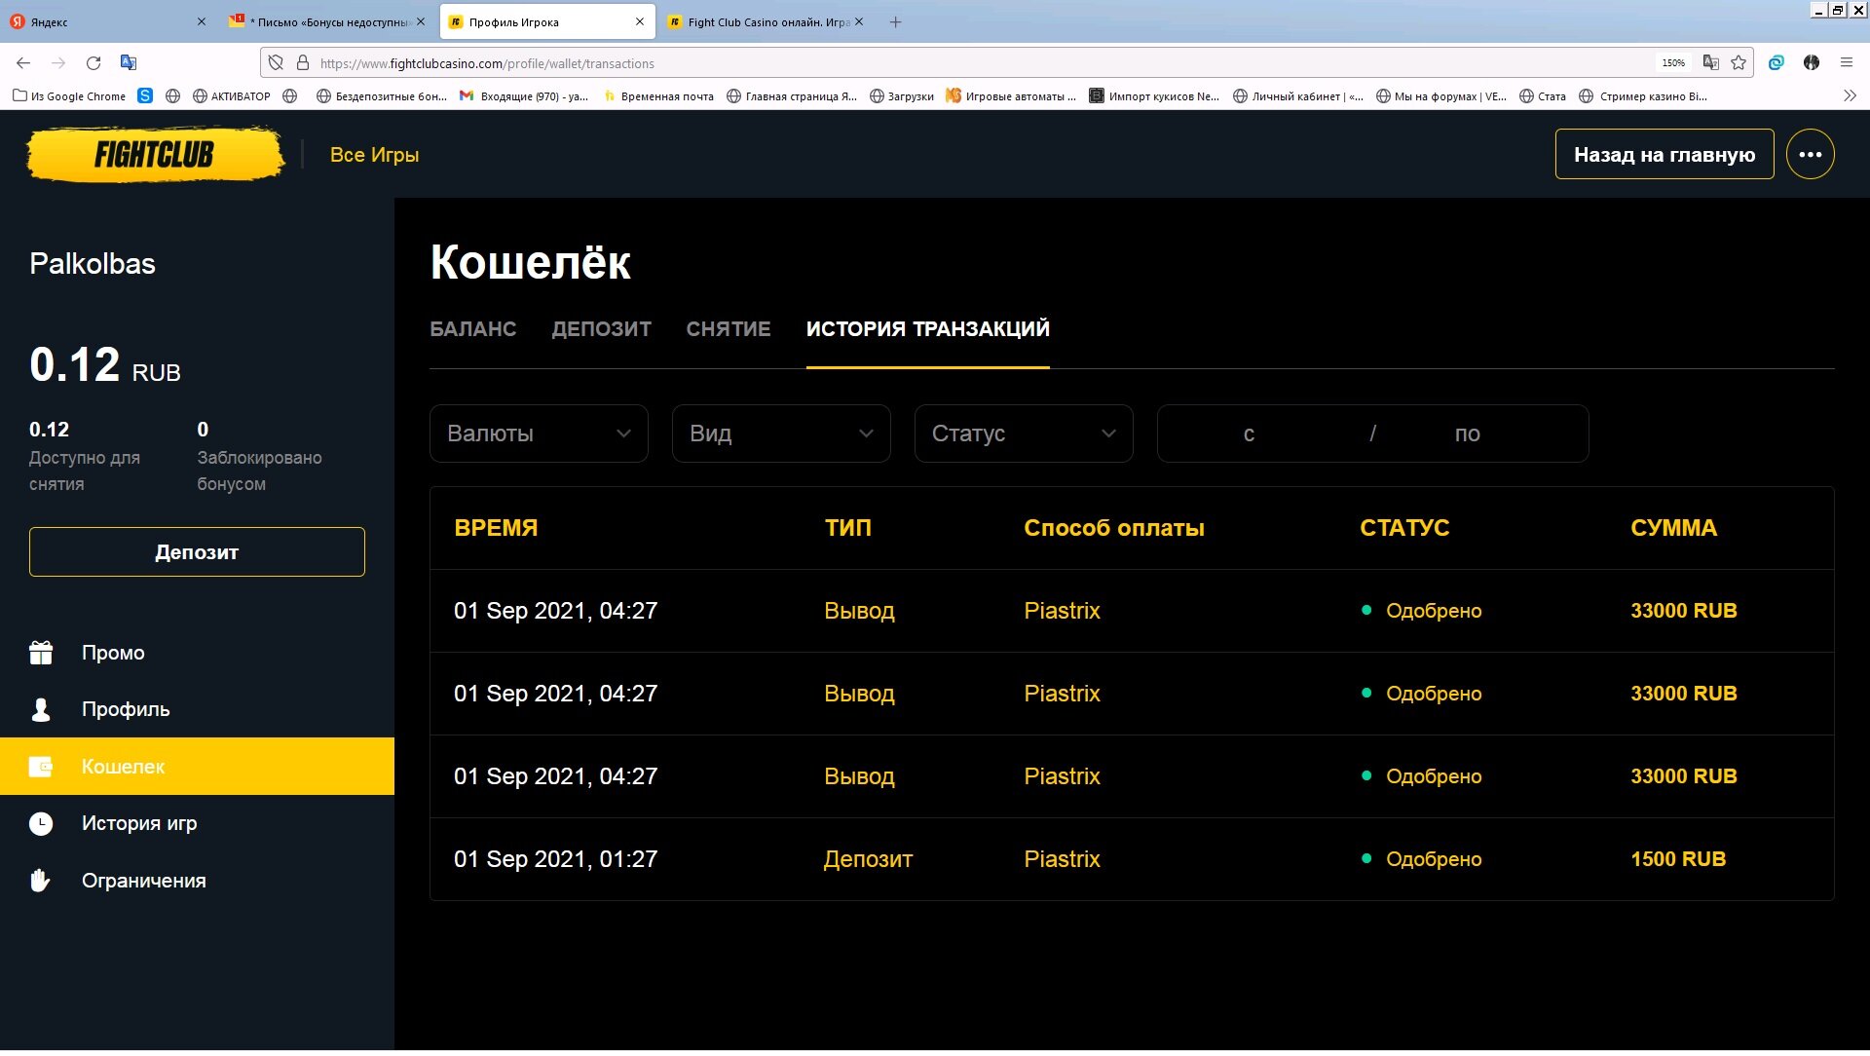The height and width of the screenshot is (1056, 1870).
Task: Click the translate page icon in address bar
Action: coord(1710,63)
